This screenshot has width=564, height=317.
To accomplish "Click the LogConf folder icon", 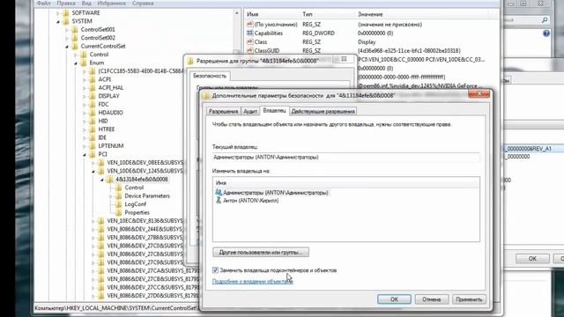I will tap(118, 204).
